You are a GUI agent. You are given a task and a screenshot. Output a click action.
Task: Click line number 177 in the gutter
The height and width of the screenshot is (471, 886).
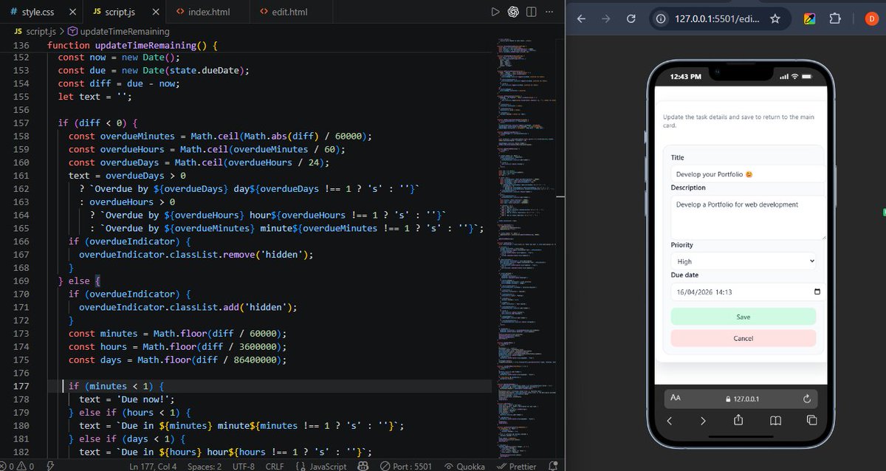pyautogui.click(x=21, y=386)
